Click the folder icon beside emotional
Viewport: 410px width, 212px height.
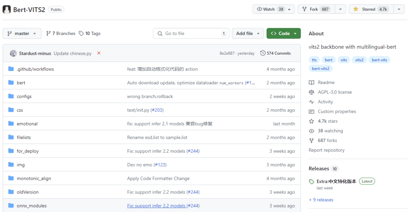(11, 123)
